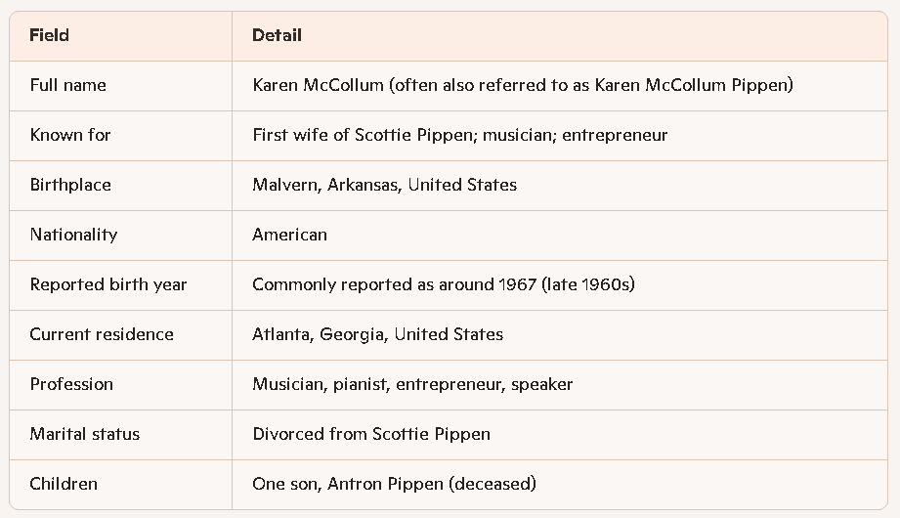Click the "Field" column header
This screenshot has height=518, width=900.
click(50, 35)
